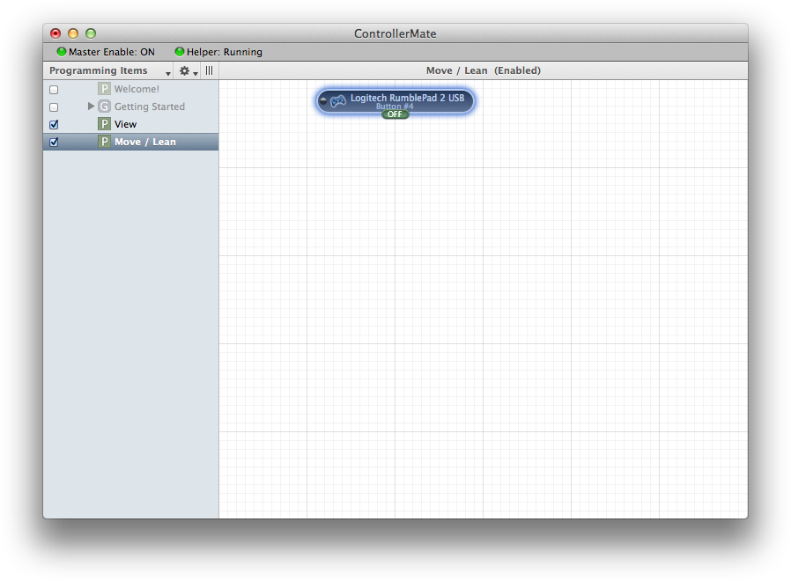Enable the Welcome! page checkbox

point(54,90)
